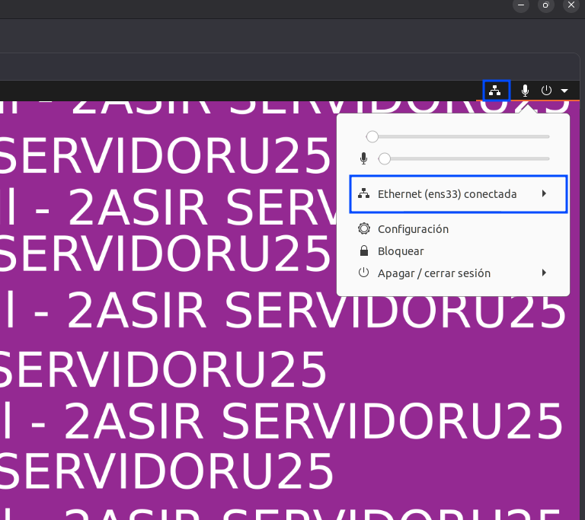Viewport: 585px width, 520px height.
Task: Open the system menu dropdown arrow
Action: click(x=564, y=91)
